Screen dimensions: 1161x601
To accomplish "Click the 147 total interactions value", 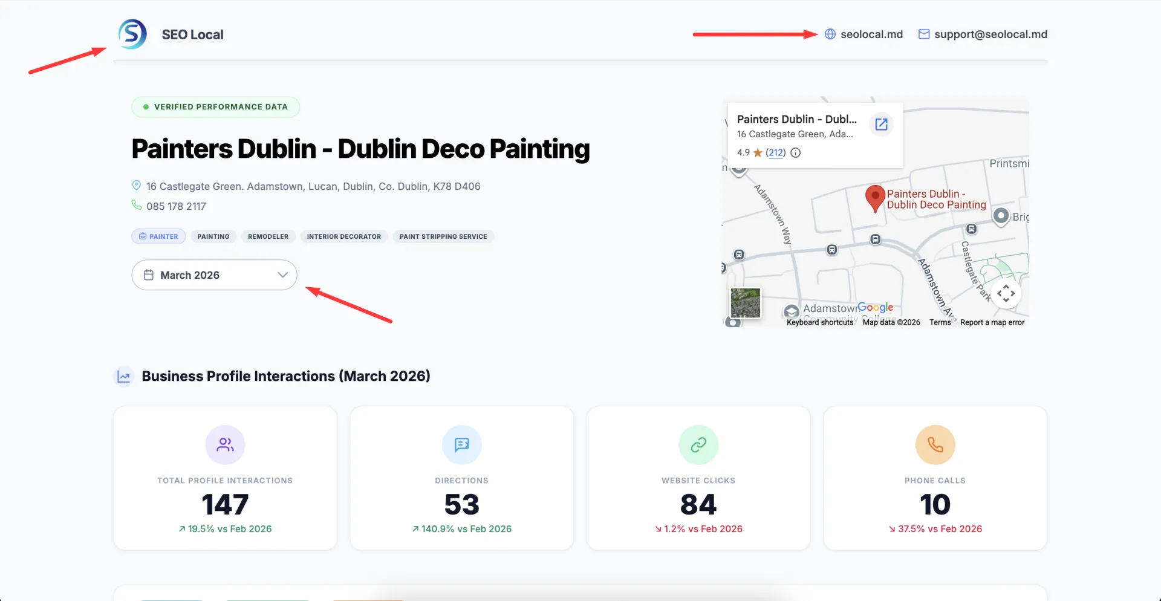I will pos(225,504).
